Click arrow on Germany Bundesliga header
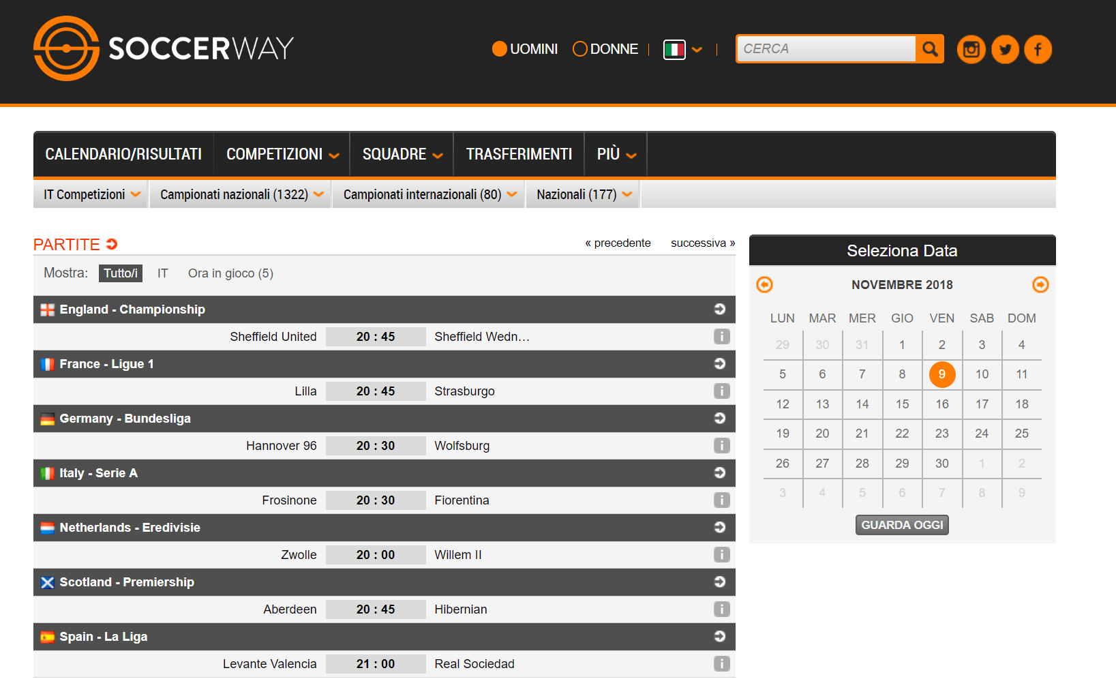 pyautogui.click(x=720, y=418)
